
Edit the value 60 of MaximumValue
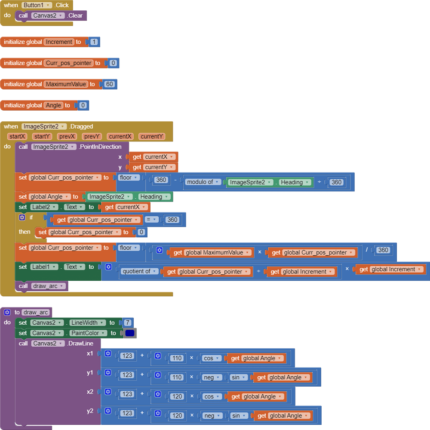(109, 84)
